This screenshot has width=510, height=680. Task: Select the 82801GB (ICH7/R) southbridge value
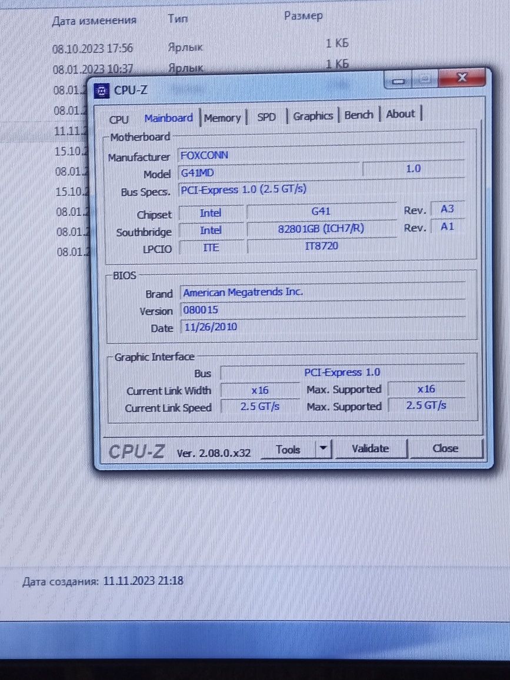pyautogui.click(x=321, y=228)
